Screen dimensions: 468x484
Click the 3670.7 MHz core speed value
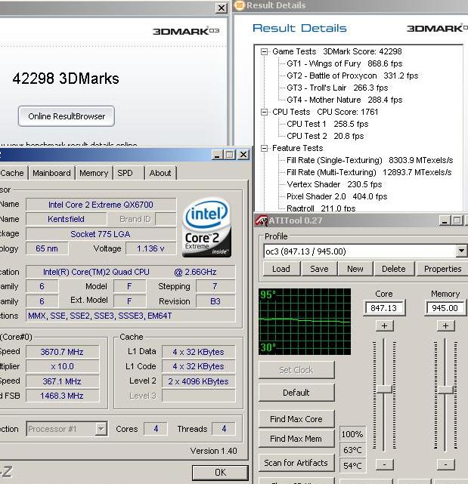[x=62, y=352]
